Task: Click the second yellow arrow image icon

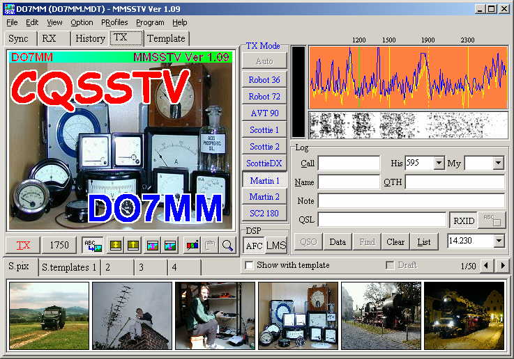Action: click(x=133, y=245)
